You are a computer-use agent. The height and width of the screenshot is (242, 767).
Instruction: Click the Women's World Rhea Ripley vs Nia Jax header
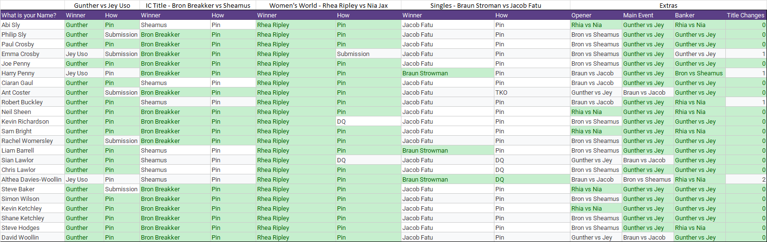pyautogui.click(x=328, y=5)
